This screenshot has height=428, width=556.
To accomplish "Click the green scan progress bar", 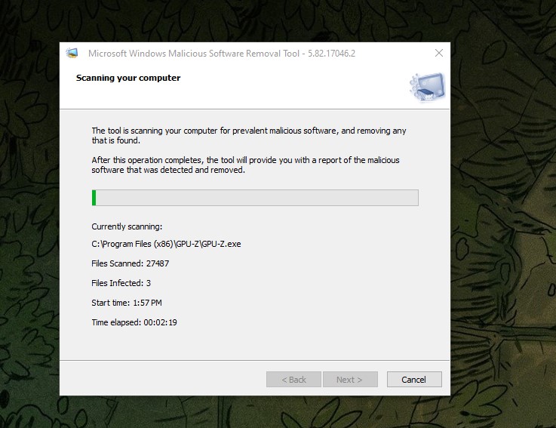I will point(255,198).
